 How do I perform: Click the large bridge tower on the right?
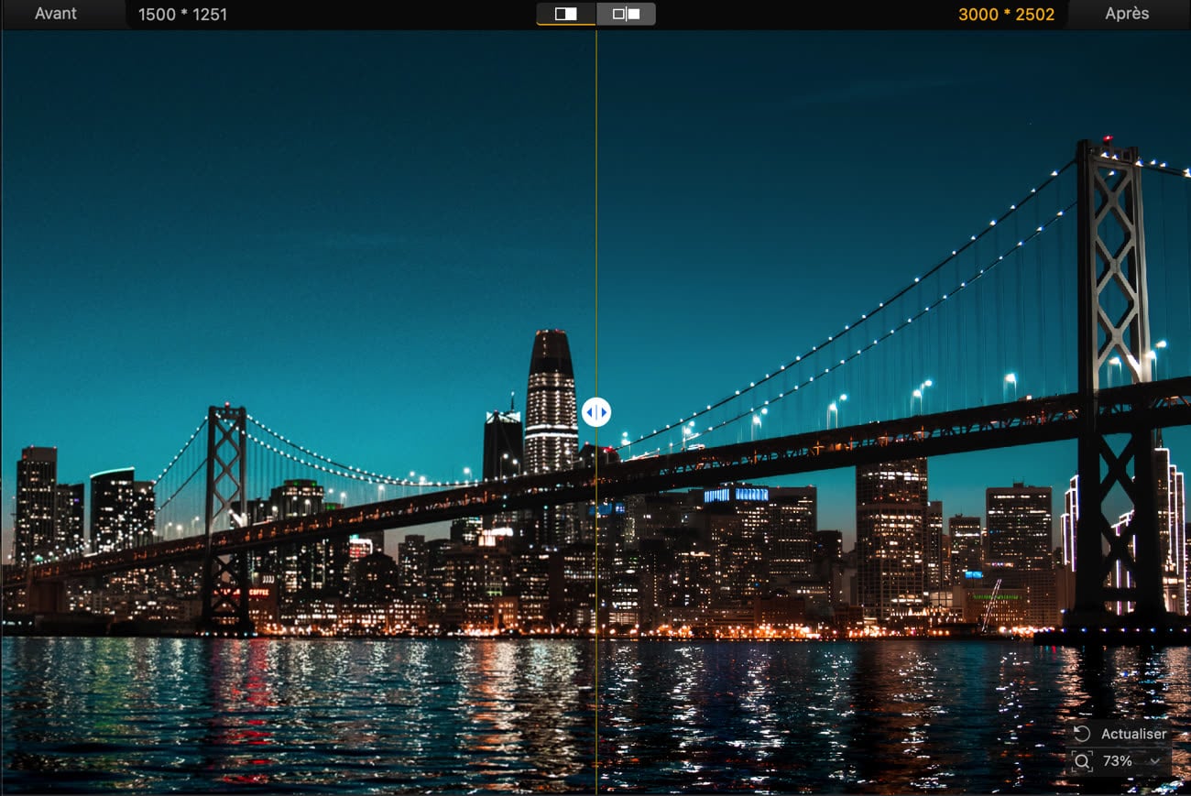click(x=1112, y=366)
